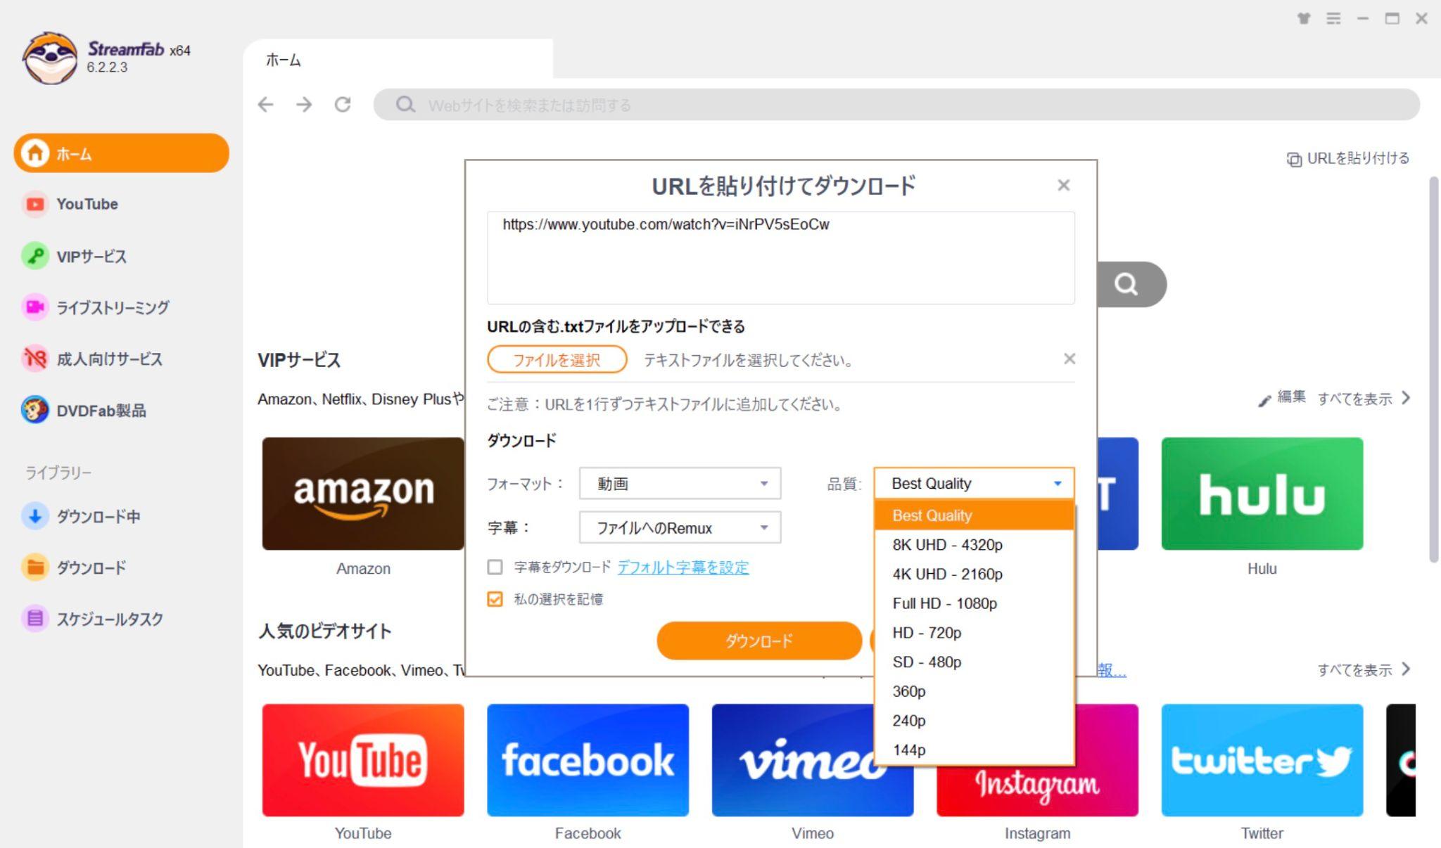
Task: Choose Full HD - 1080p quality
Action: [x=974, y=603]
